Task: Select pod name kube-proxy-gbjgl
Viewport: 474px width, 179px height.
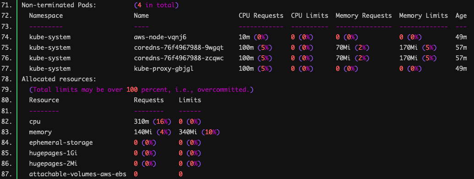Action: click(x=163, y=68)
